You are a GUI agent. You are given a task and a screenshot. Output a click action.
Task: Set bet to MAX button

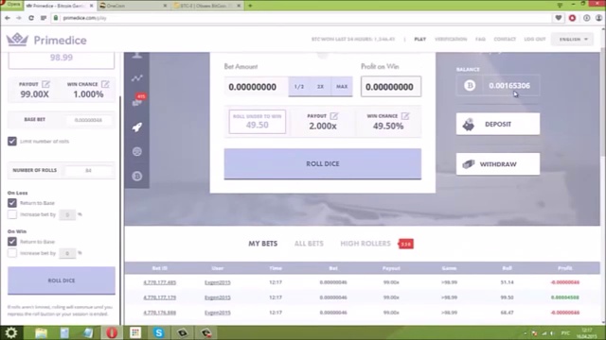tap(342, 87)
